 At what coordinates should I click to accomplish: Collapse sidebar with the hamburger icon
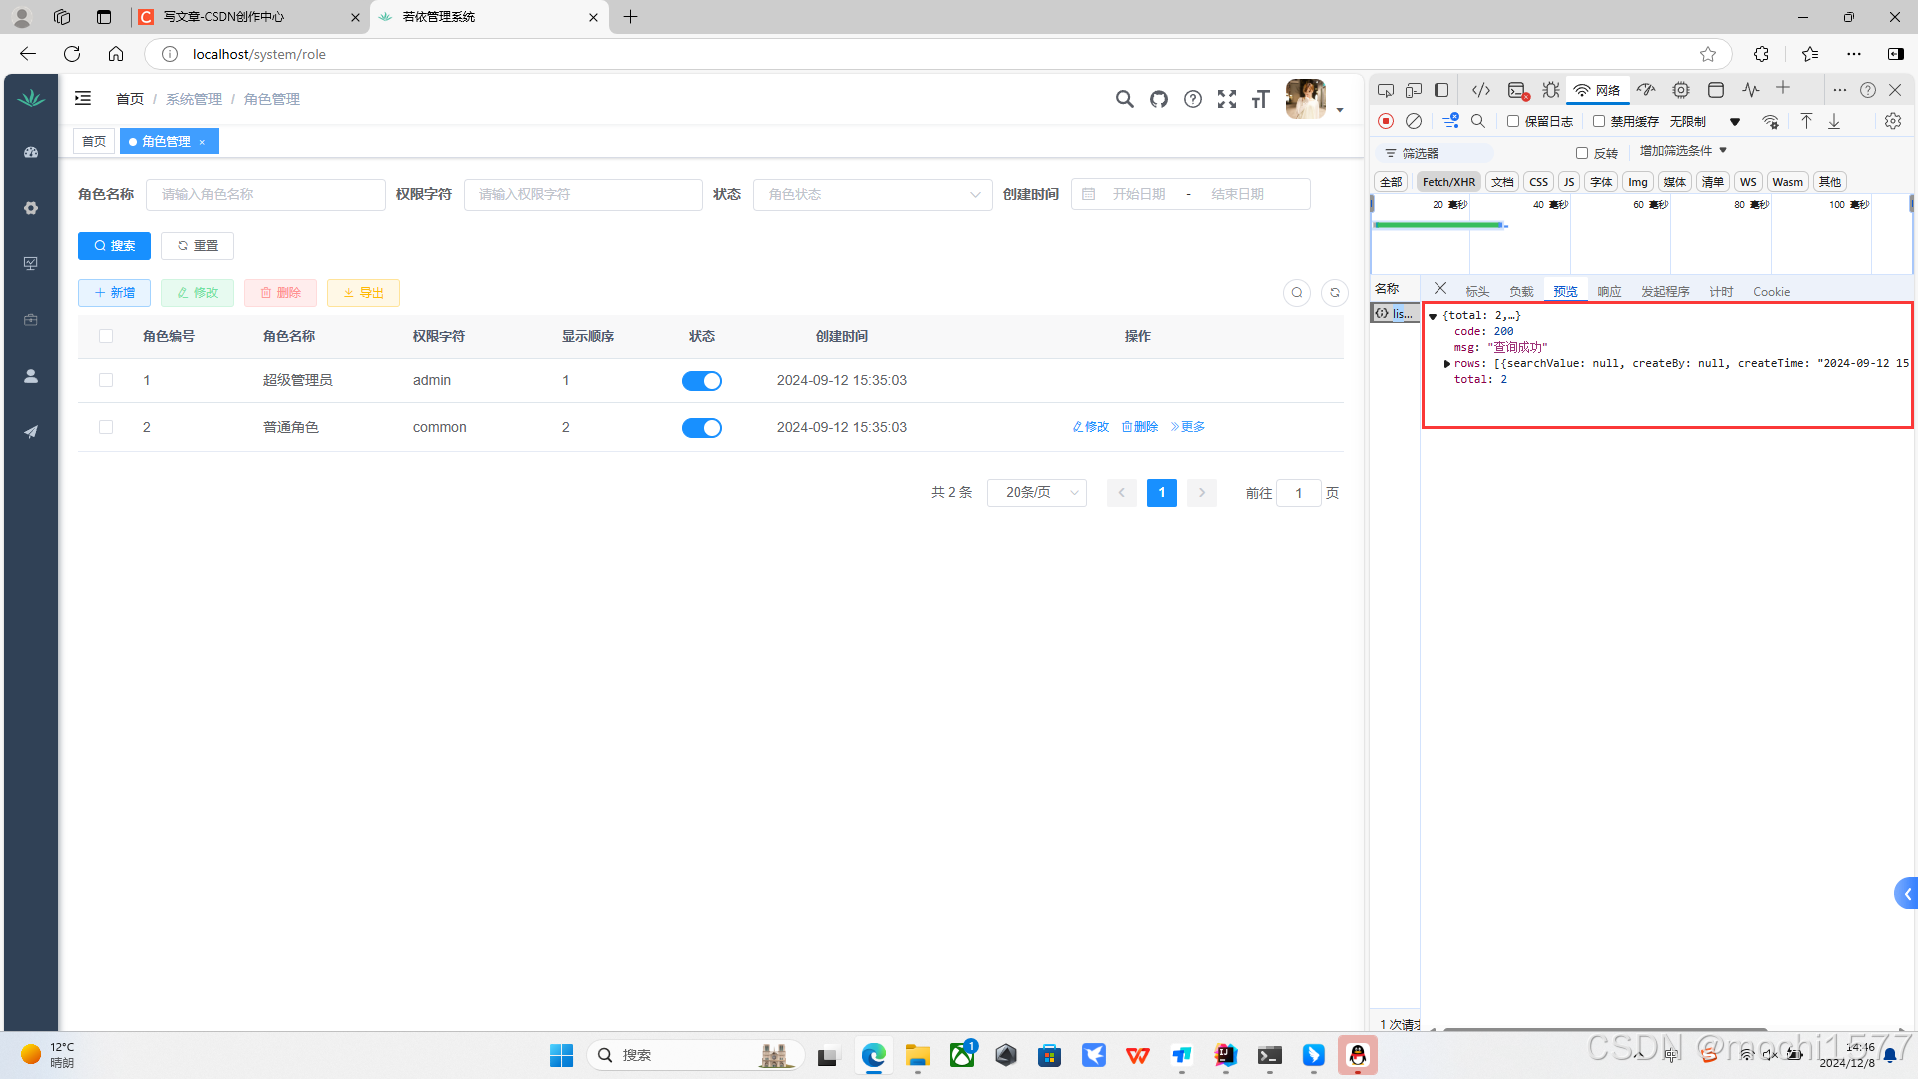pyautogui.click(x=83, y=98)
